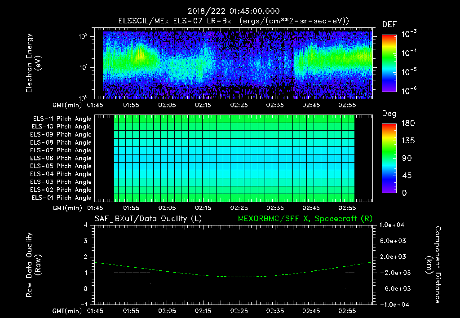This screenshot has width=460, height=318.
Task: Click the 45 value on Deg scale
Action: click(x=407, y=176)
